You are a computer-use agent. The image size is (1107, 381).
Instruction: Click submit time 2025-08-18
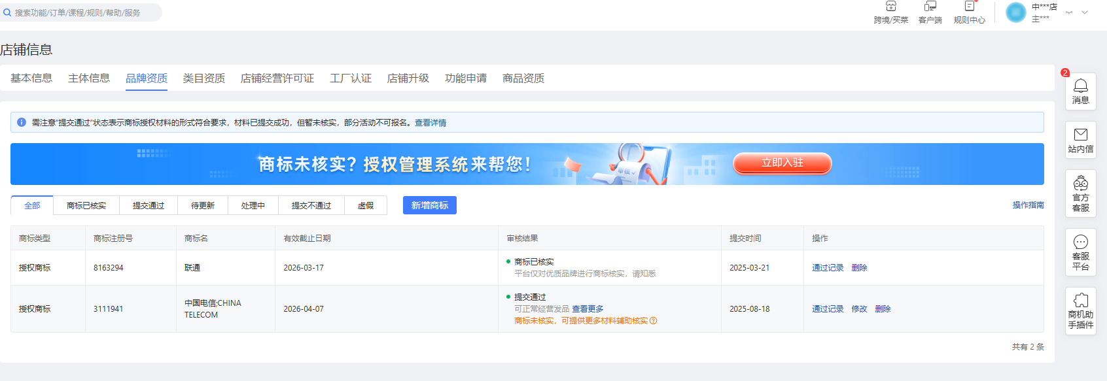pos(750,309)
